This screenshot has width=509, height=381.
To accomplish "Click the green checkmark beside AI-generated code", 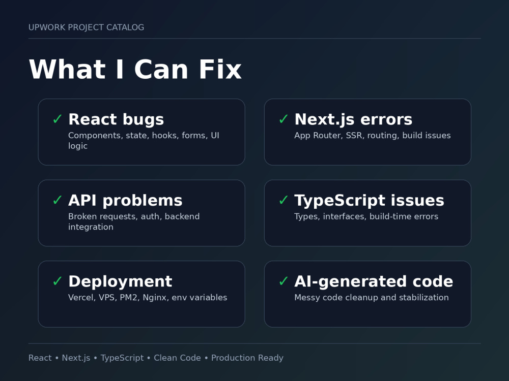I will (x=284, y=281).
